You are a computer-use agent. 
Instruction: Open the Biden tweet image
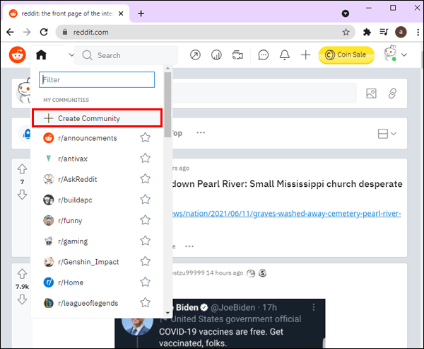[220, 324]
